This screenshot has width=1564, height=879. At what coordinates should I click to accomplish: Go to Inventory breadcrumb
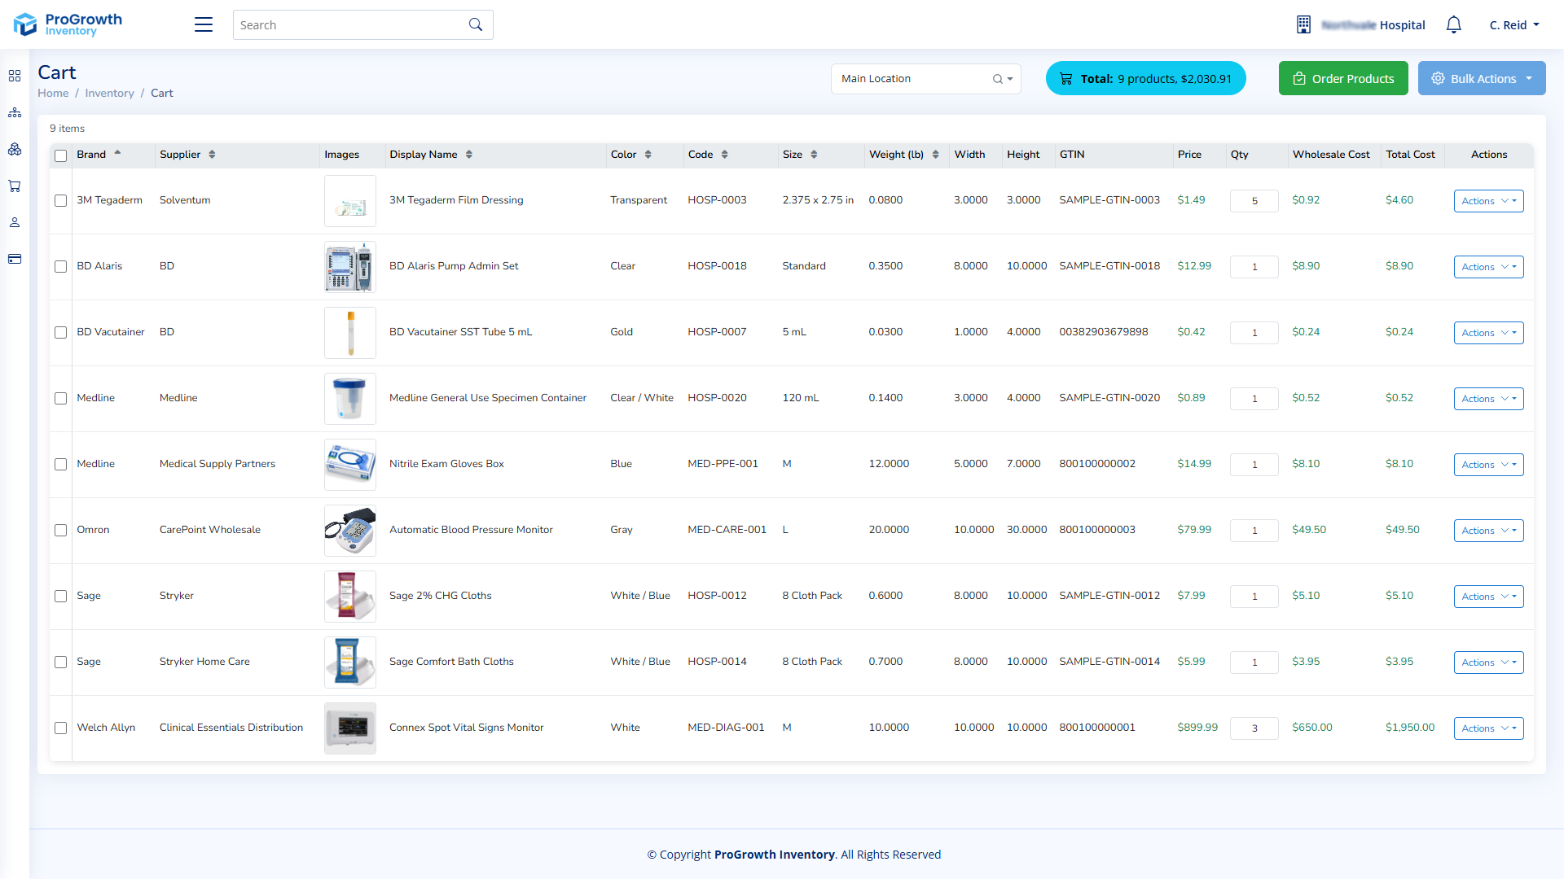109,93
